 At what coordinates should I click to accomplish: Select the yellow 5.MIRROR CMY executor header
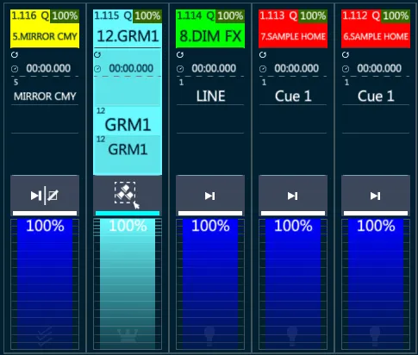click(x=45, y=28)
